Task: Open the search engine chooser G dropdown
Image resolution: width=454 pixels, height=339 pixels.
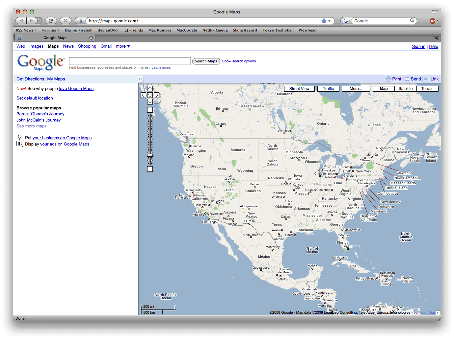Action: (347, 21)
